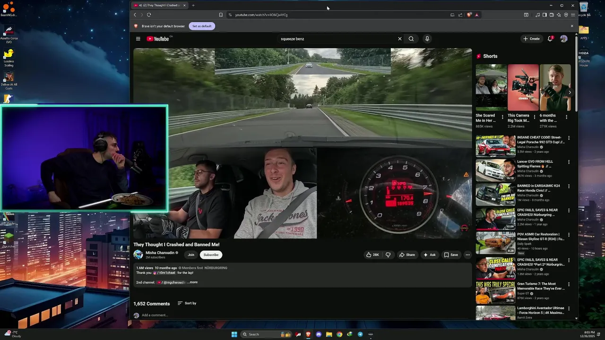The height and width of the screenshot is (340, 605).
Task: Open options for Lancer EVO FROM HELL
Action: pos(569,161)
